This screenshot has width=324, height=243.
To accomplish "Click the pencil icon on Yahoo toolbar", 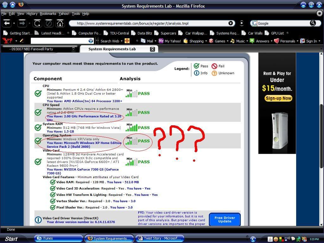I will [22, 41].
